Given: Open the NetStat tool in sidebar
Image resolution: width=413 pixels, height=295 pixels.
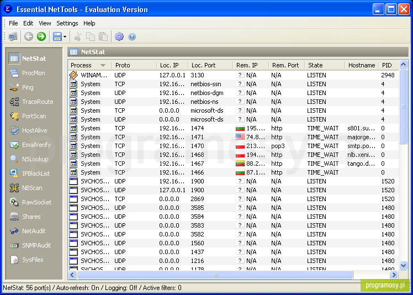Looking at the screenshot, I should 28,59.
